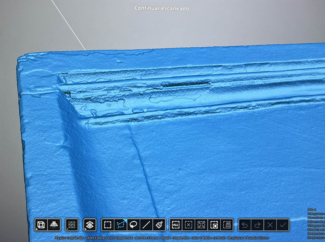
Task: Open the stacked layers selection-depth icon
Action: [x=90, y=225]
